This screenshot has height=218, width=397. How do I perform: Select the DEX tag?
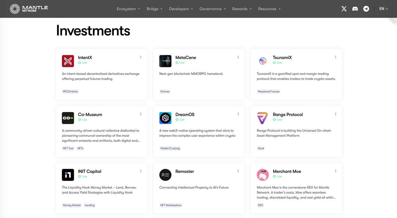(x=260, y=205)
